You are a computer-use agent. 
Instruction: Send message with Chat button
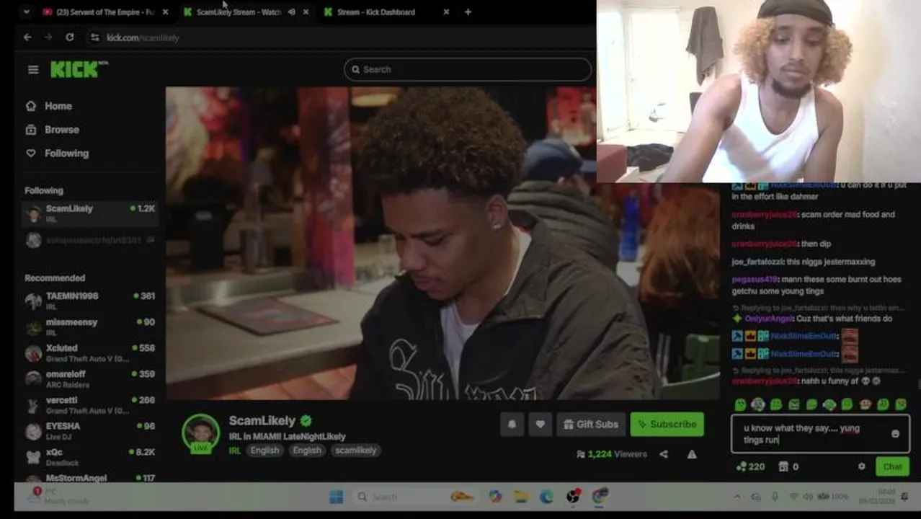(x=892, y=466)
